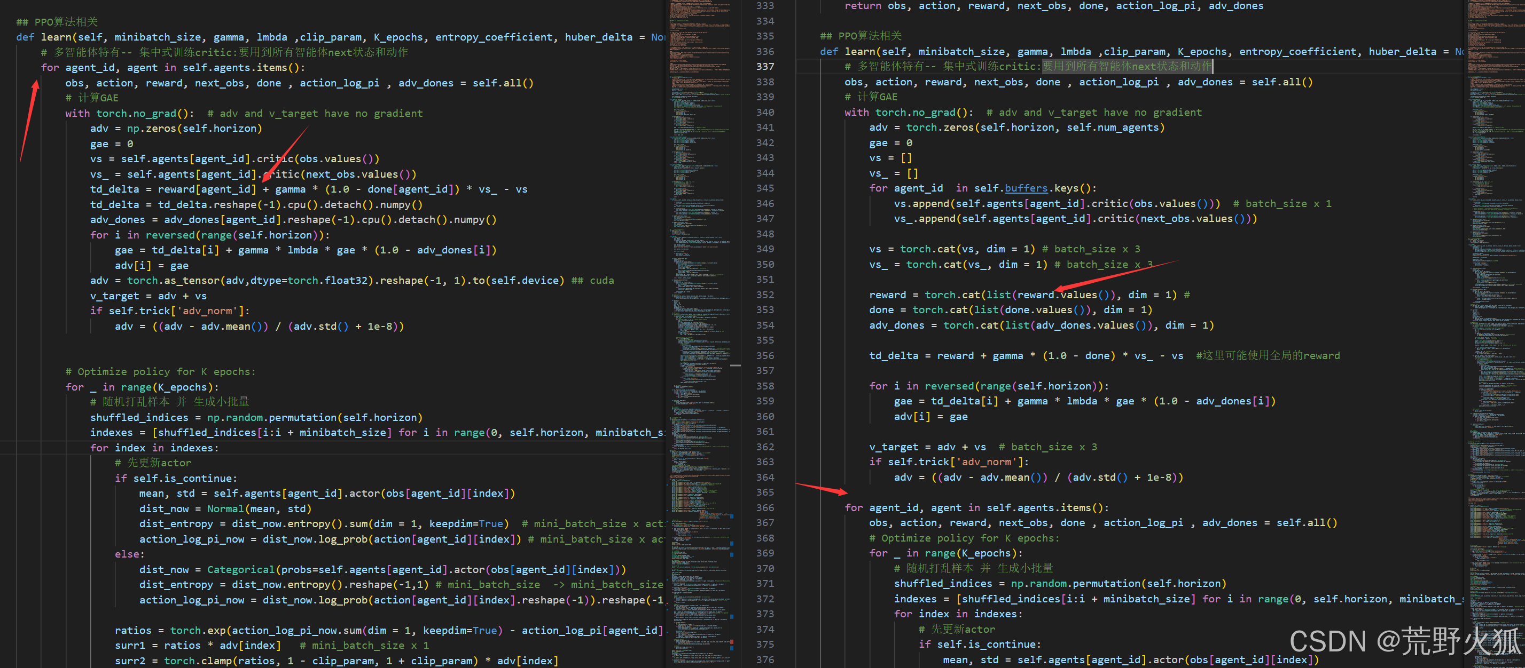Click 'np.zeros' in the left editor

pos(152,128)
